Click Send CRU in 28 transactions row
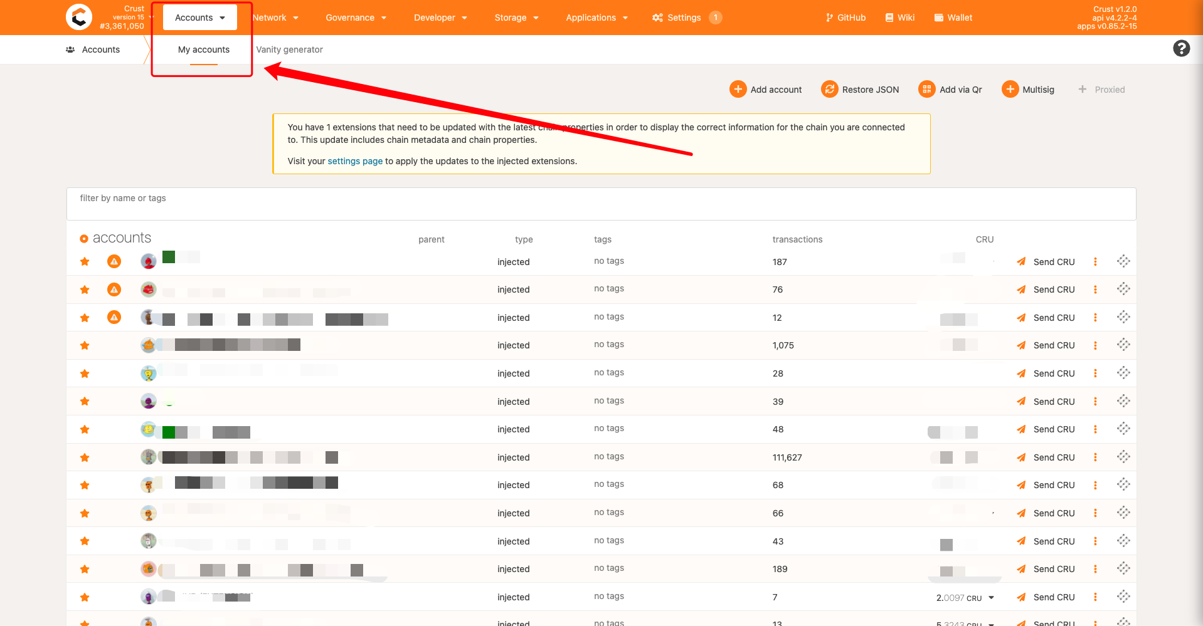This screenshot has width=1203, height=626. click(1046, 373)
